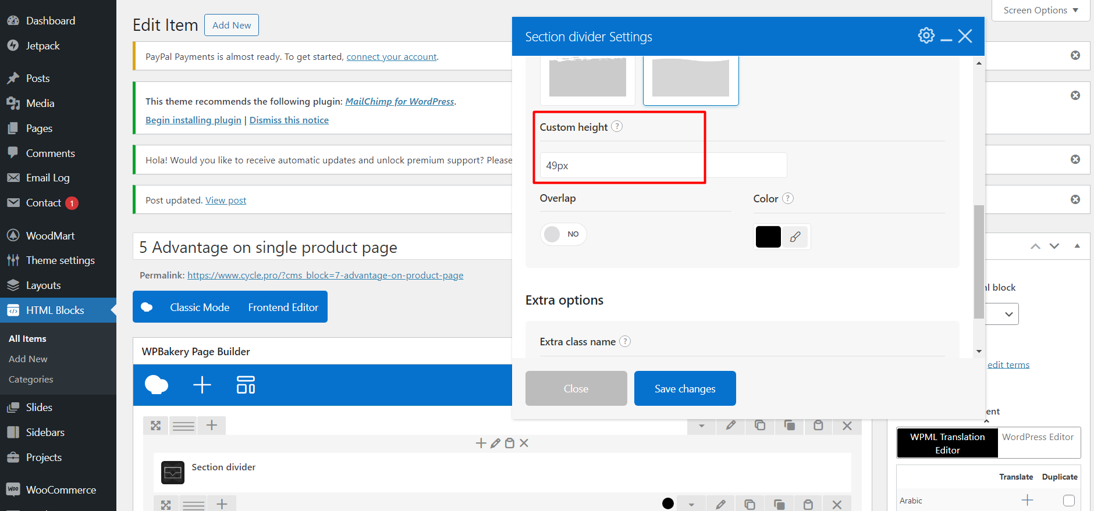Click WPBakery cloud logo in mode bar
Image resolution: width=1094 pixels, height=511 pixels.
point(147,307)
